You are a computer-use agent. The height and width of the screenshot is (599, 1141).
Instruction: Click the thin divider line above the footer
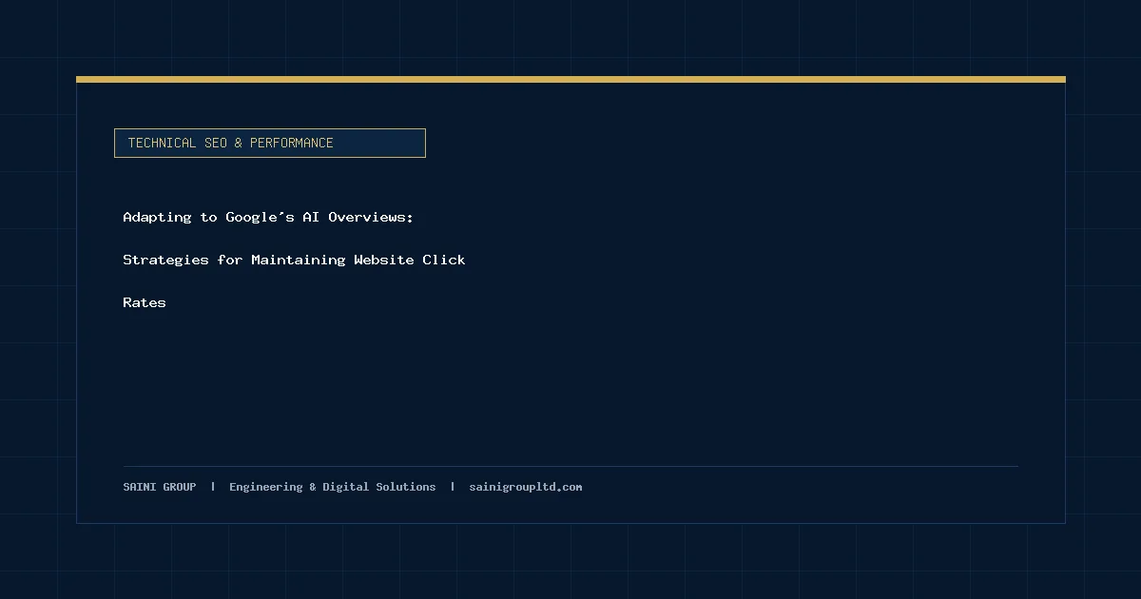coord(570,466)
